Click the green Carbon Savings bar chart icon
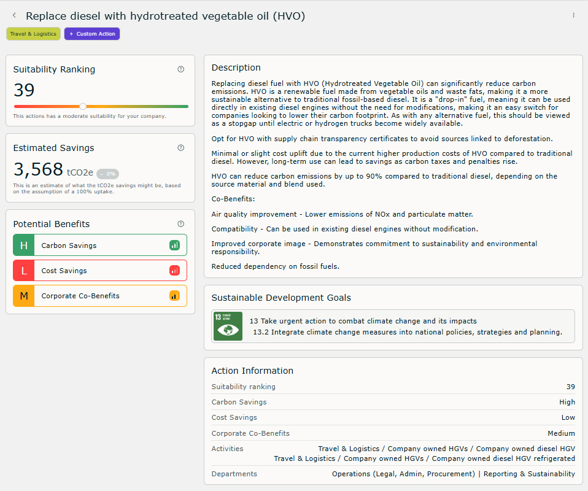The width and height of the screenshot is (588, 491). pyautogui.click(x=174, y=245)
